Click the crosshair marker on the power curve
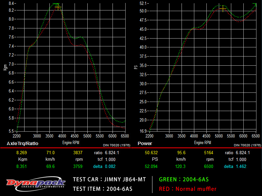The height and width of the screenshot is (196, 262). tap(223, 8)
